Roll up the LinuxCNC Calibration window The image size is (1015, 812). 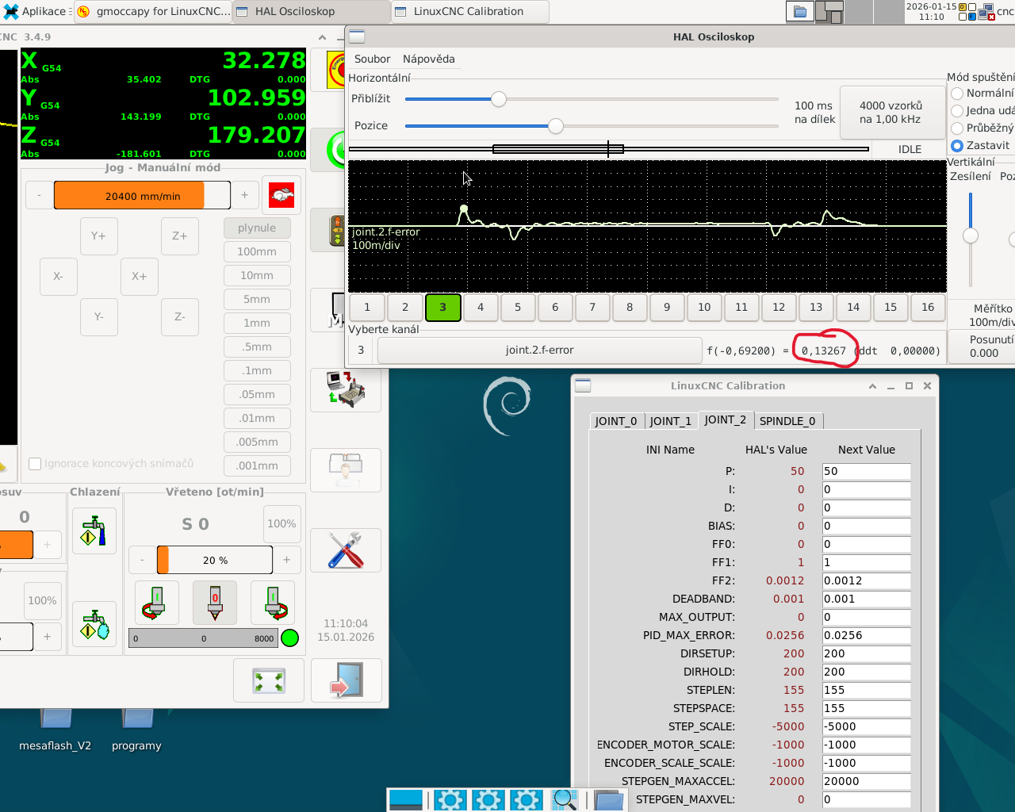pos(872,386)
